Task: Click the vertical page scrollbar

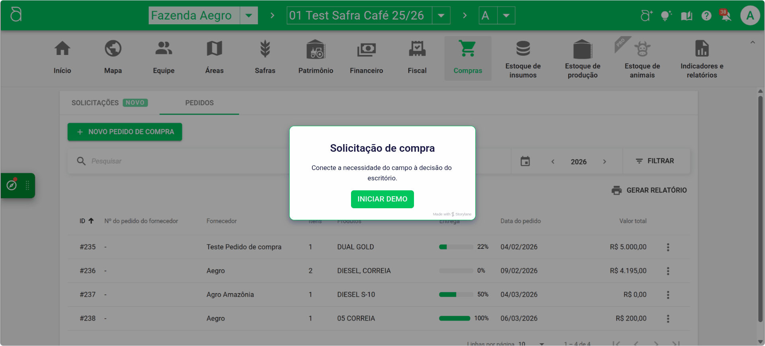Action: tap(760, 209)
